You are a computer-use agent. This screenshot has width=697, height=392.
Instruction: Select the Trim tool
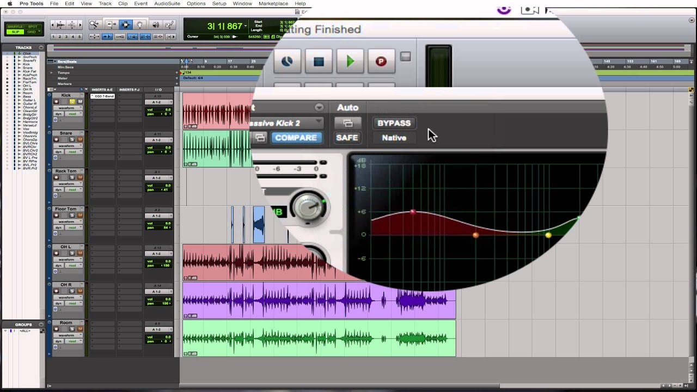(111, 24)
